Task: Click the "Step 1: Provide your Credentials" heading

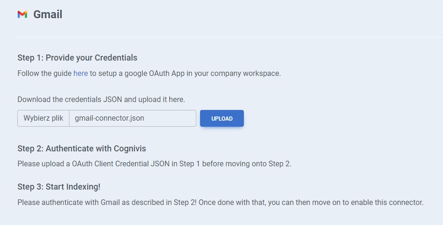Action: [x=77, y=58]
